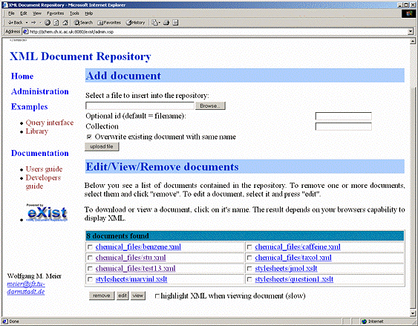Click the Browse... button

click(x=210, y=106)
